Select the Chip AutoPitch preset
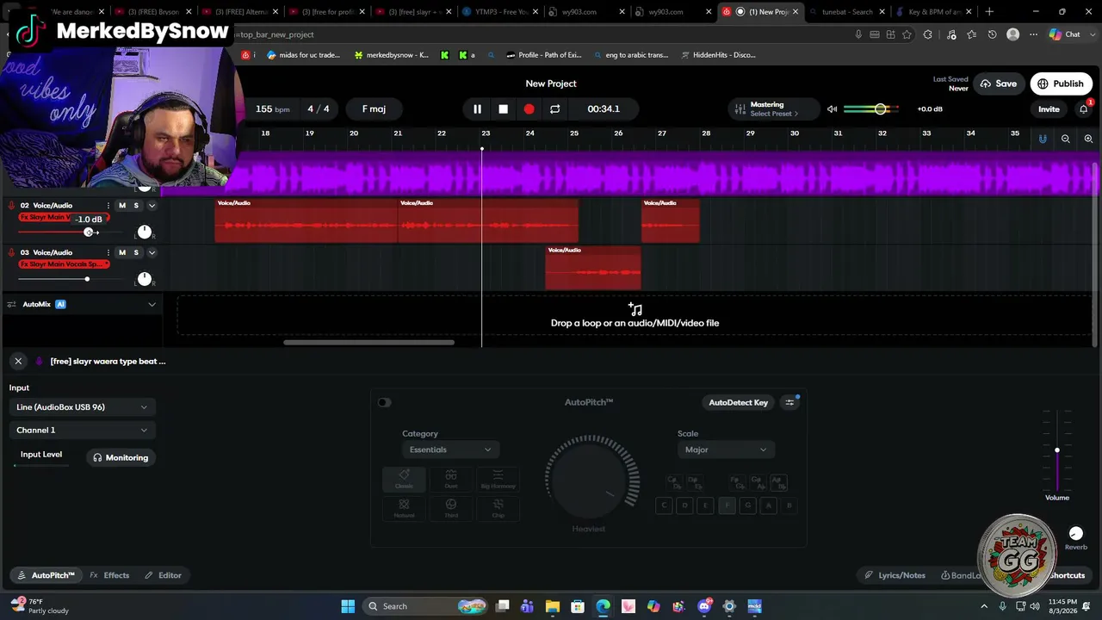The height and width of the screenshot is (620, 1102). click(498, 508)
